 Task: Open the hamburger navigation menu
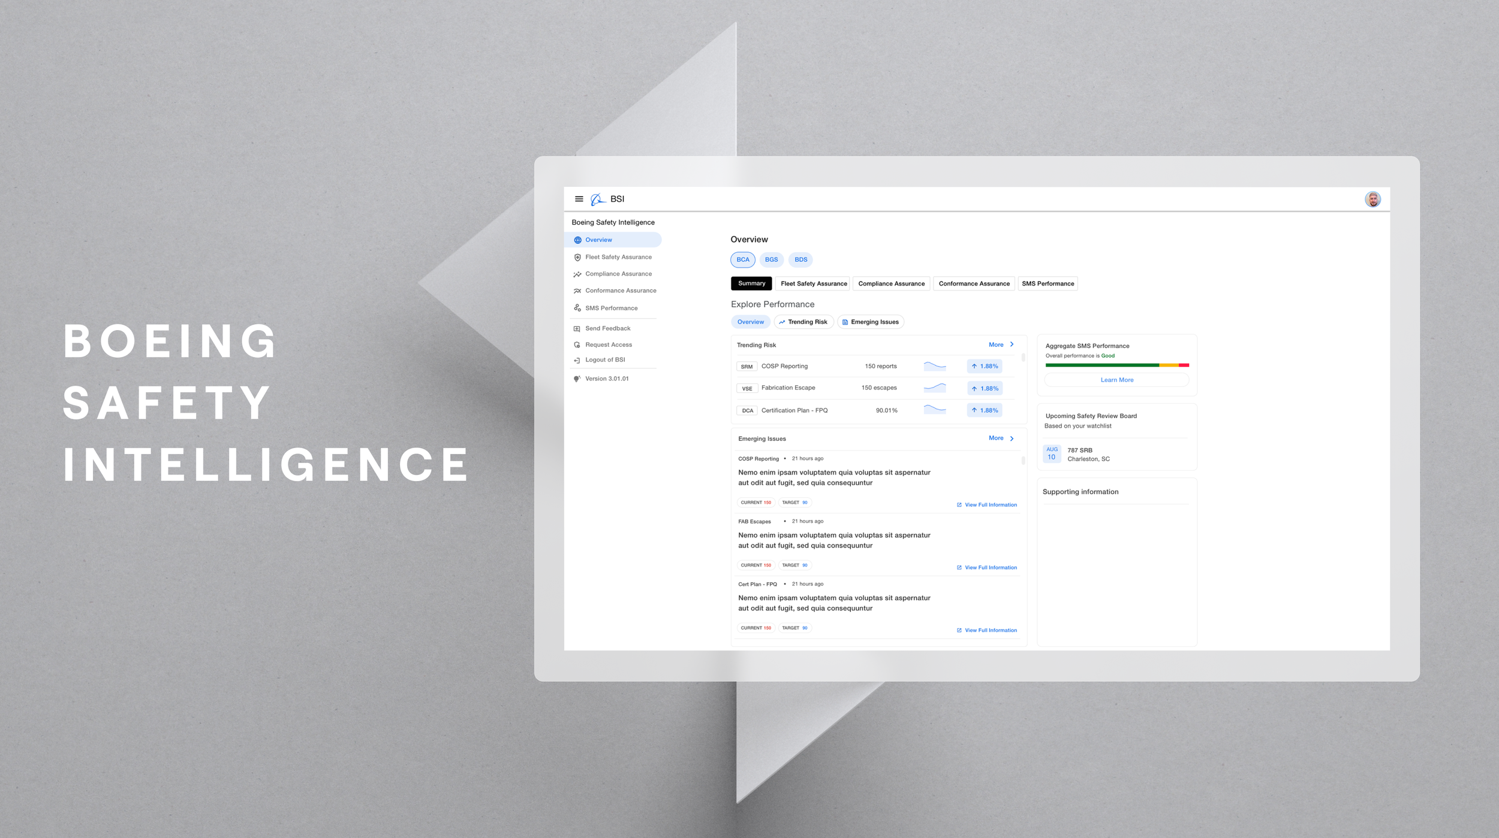579,199
